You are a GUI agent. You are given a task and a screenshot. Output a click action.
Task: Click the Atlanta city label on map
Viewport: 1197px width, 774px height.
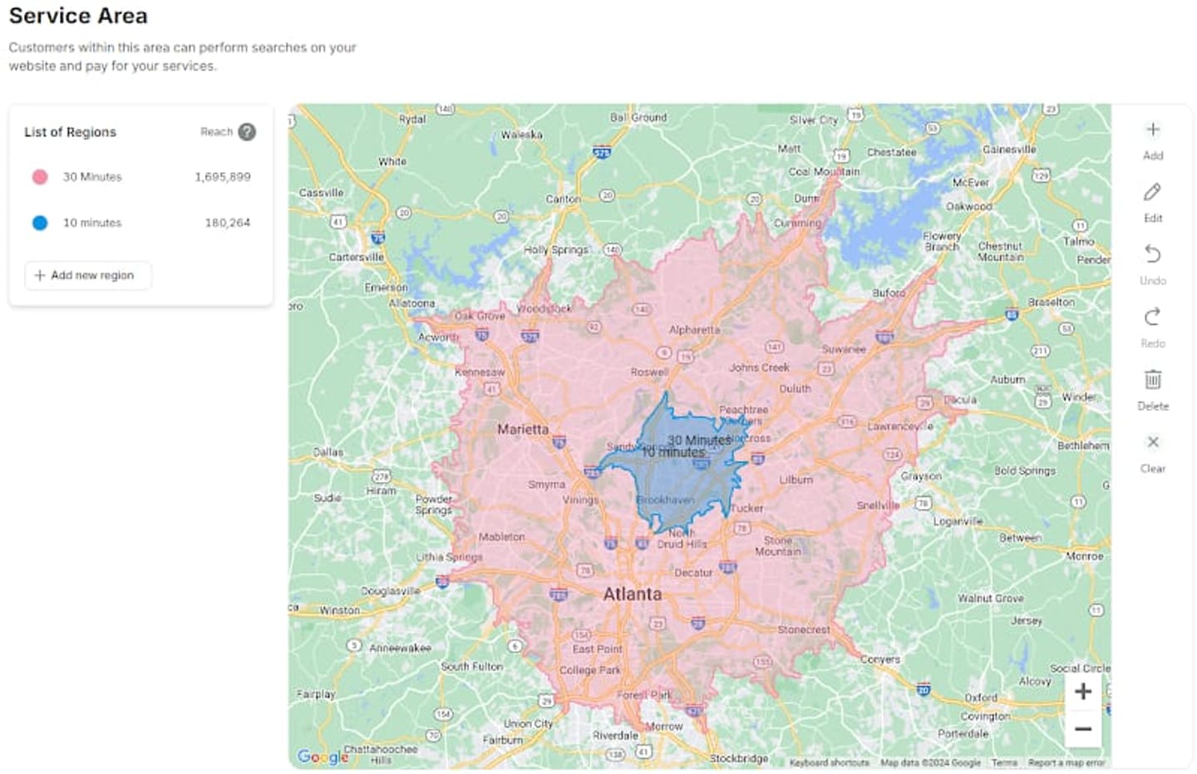(633, 594)
